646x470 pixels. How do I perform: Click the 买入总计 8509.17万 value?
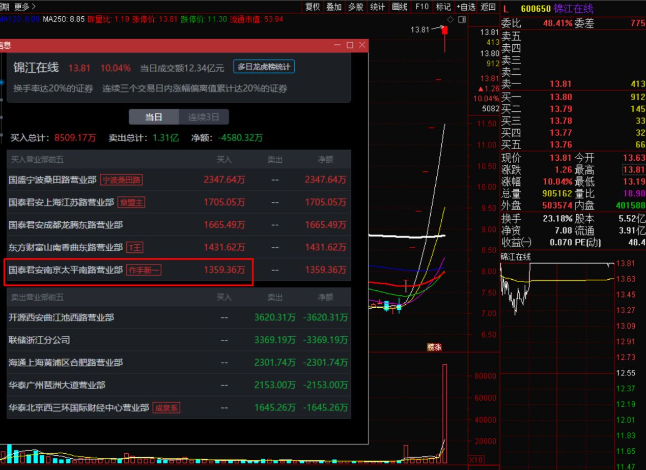pos(75,138)
